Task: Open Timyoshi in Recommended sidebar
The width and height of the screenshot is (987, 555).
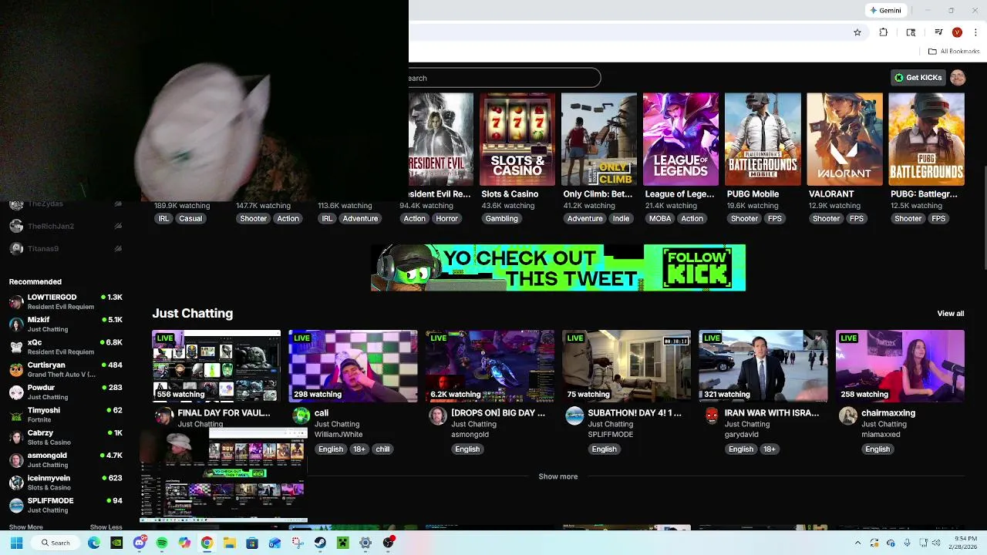Action: (66, 415)
